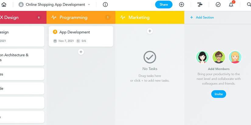Click the calendar icon on App Development
The width and height of the screenshot is (251, 125).
[x=55, y=41]
